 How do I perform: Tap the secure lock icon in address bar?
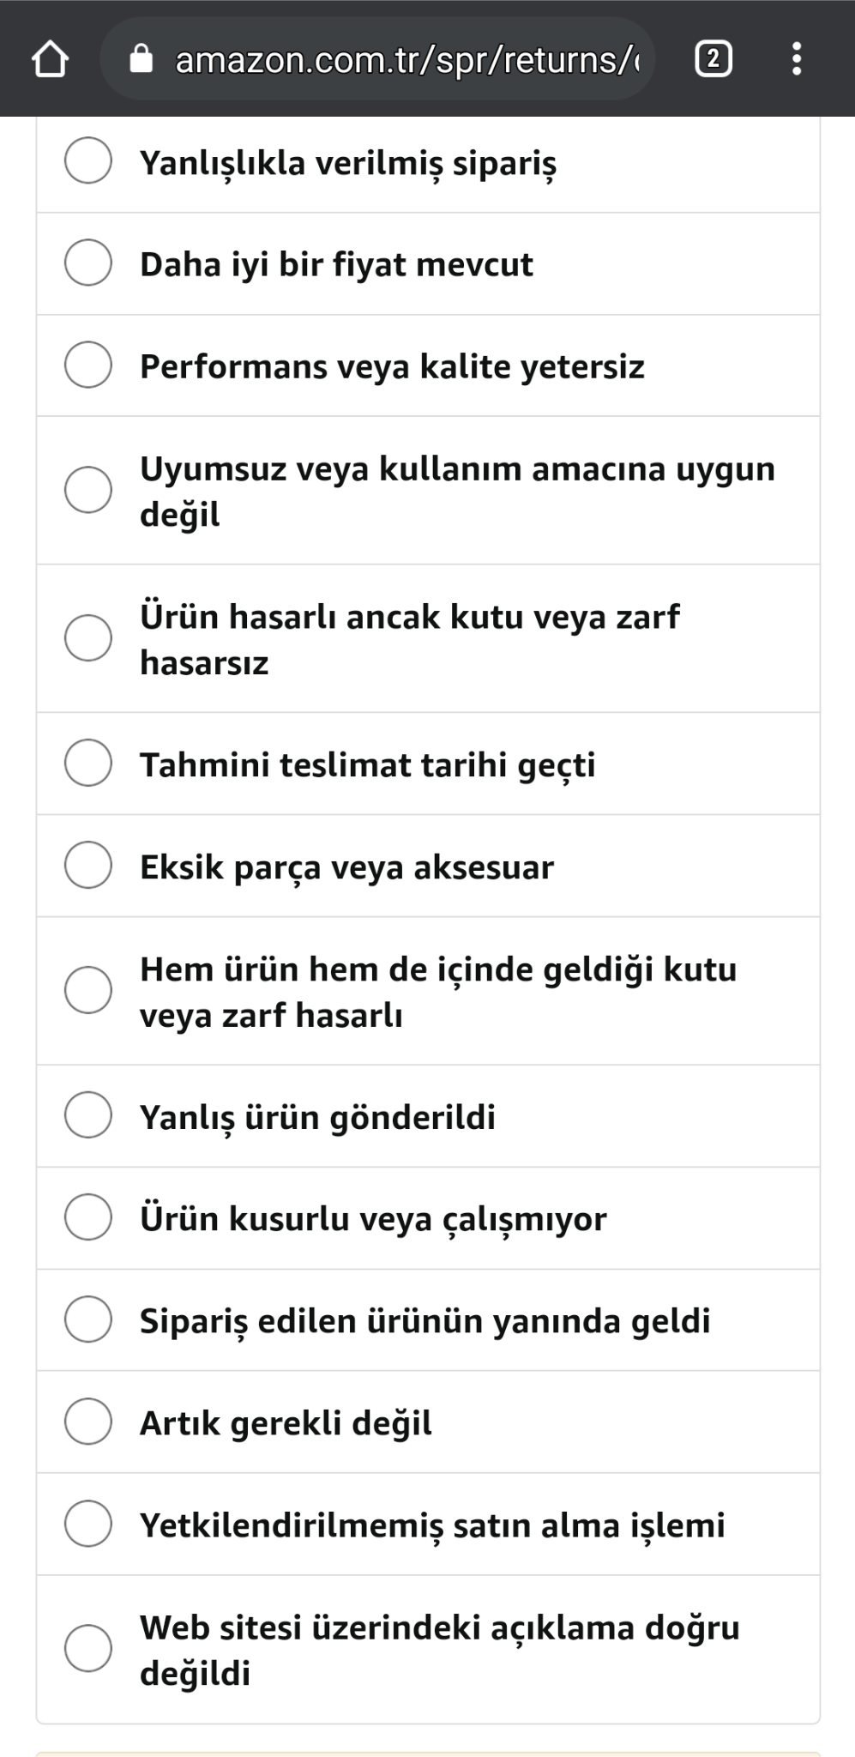[141, 59]
